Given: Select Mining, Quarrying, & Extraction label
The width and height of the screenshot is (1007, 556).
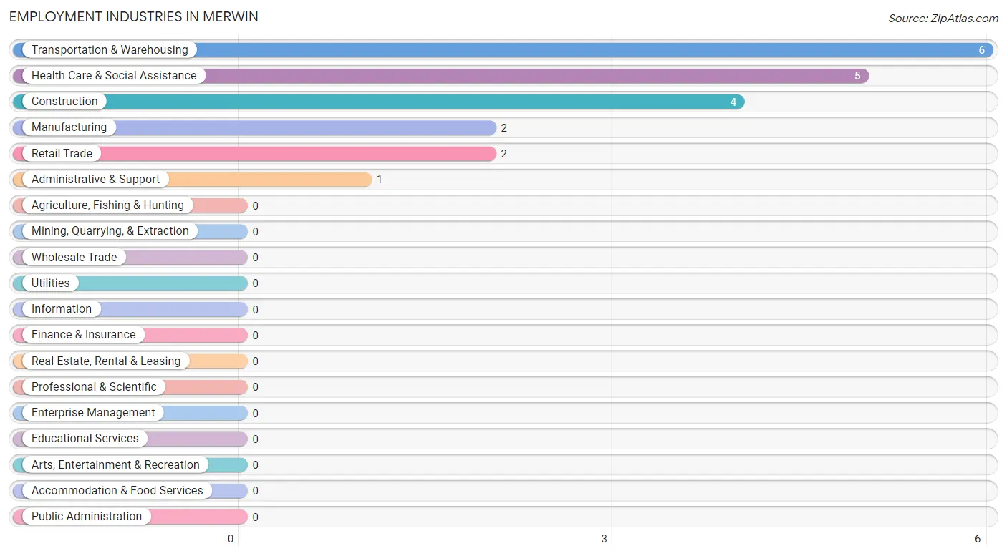Looking at the screenshot, I should coord(110,230).
